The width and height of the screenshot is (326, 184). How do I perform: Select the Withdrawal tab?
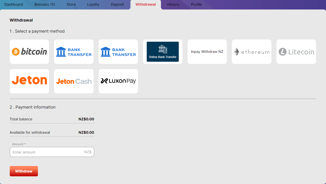(146, 4)
